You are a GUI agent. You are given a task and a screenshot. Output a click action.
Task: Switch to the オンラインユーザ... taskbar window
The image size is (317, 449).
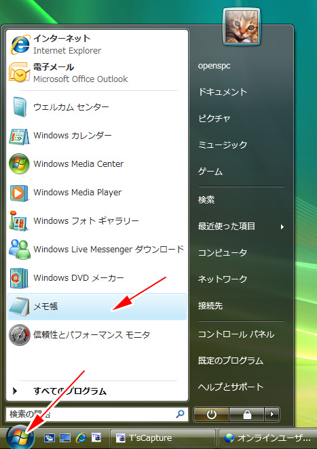pos(268,438)
